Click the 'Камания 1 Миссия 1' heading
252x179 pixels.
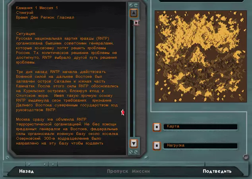tap(37, 8)
